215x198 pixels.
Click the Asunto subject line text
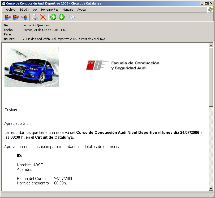tap(64, 39)
